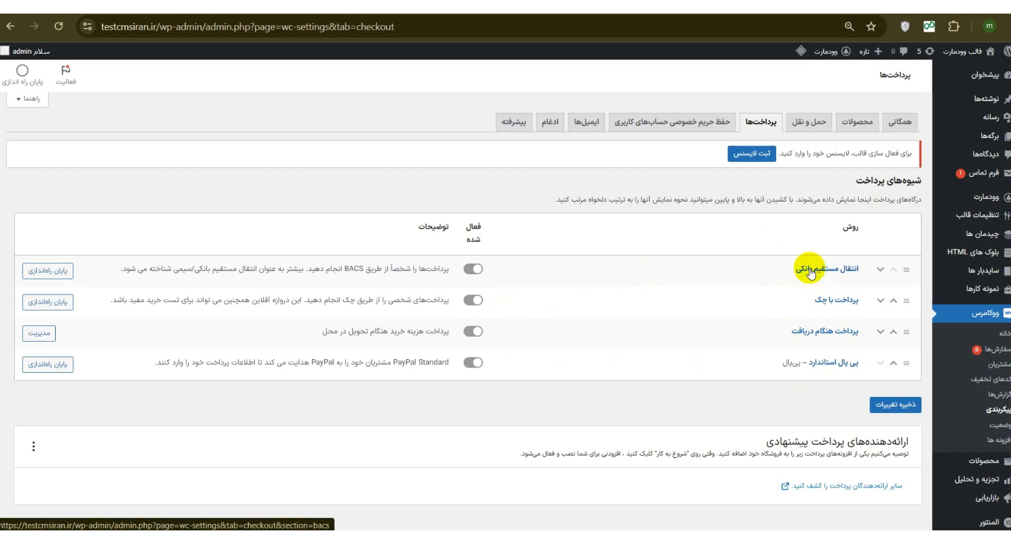The width and height of the screenshot is (1011, 544).
Task: Open the 'فعالیت' activity flag icon
Action: pos(65,75)
